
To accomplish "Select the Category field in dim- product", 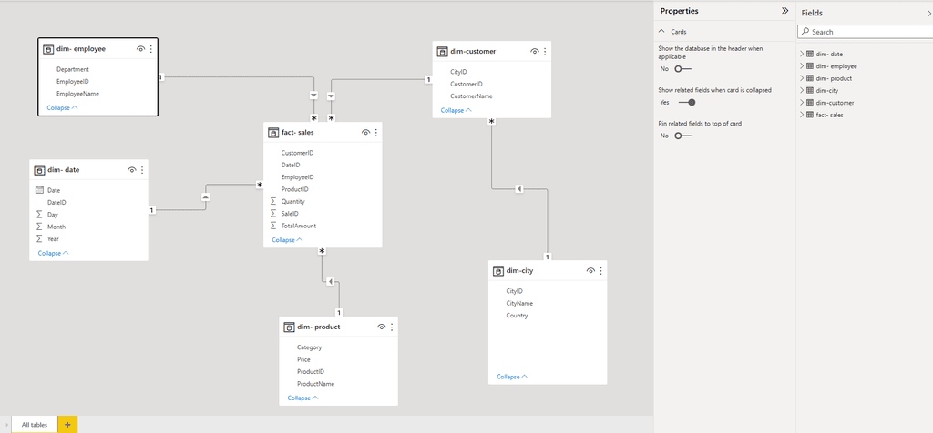I will click(x=310, y=347).
